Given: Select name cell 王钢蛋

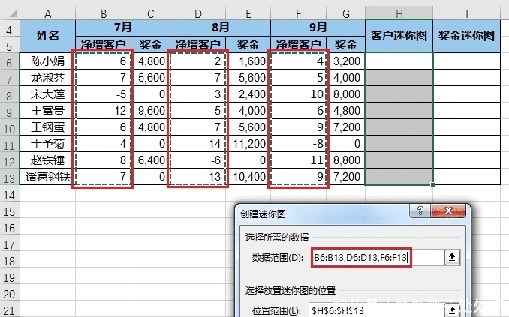Looking at the screenshot, I should [48, 127].
